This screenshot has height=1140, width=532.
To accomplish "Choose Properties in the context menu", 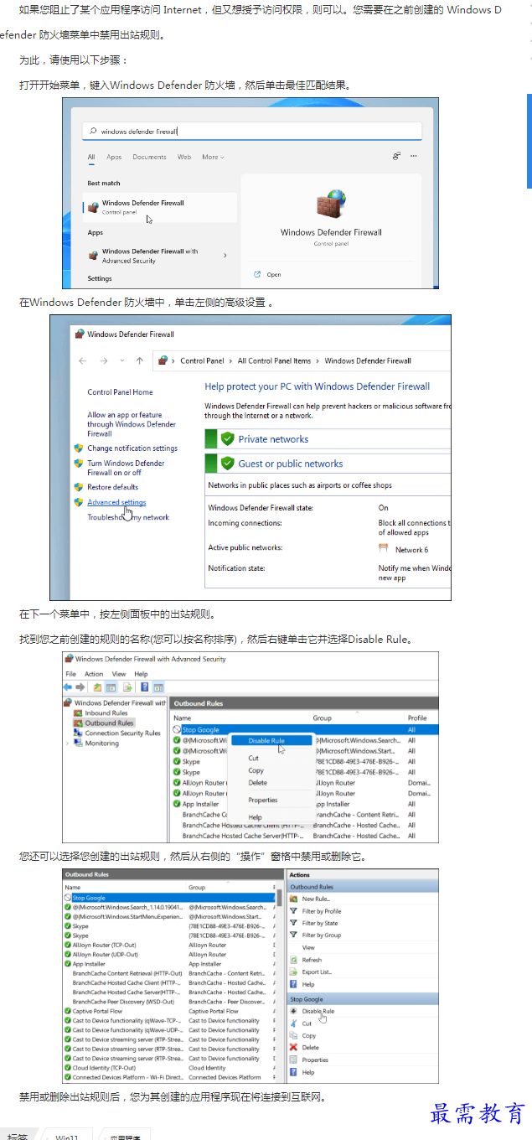I will (x=262, y=800).
